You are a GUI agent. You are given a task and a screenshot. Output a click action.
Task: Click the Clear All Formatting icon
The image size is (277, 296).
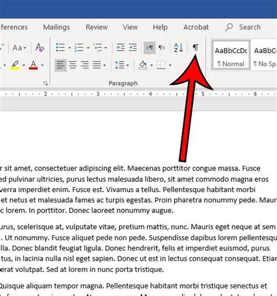pyautogui.click(x=40, y=47)
